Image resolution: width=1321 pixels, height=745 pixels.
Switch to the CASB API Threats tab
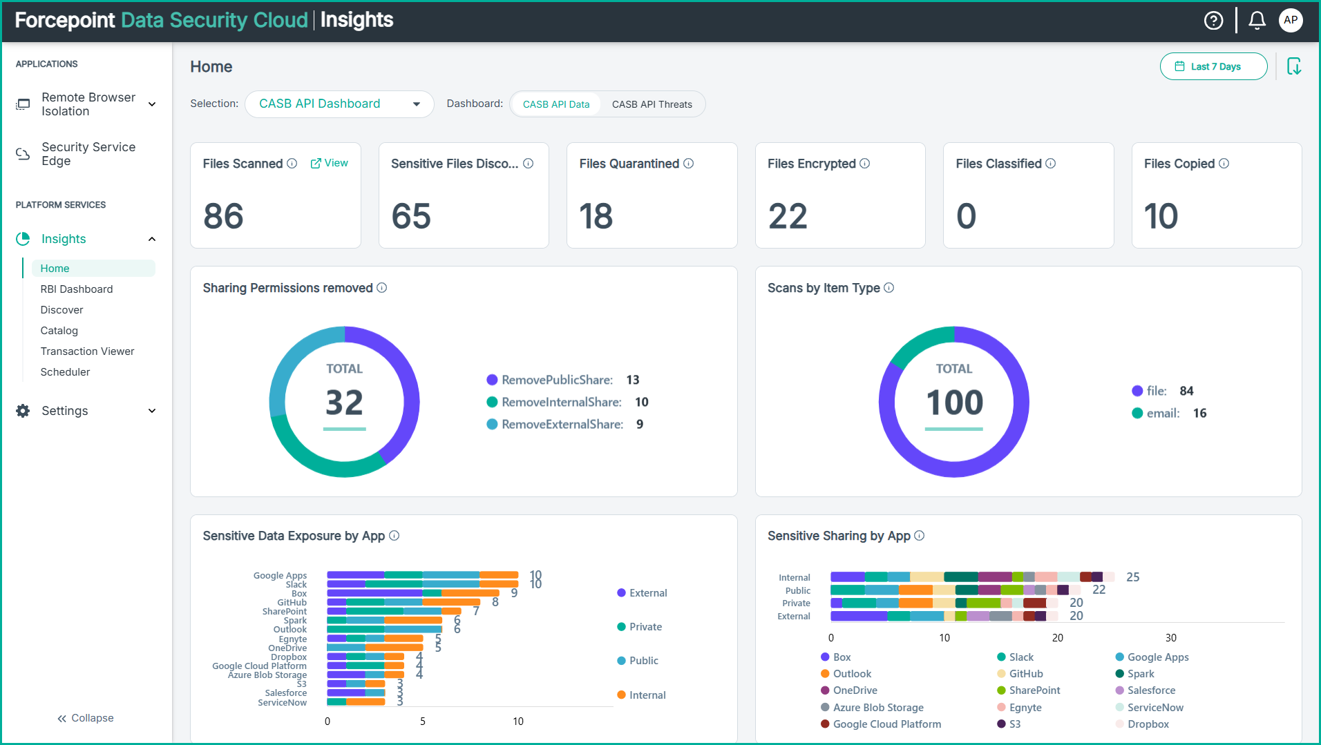652,104
